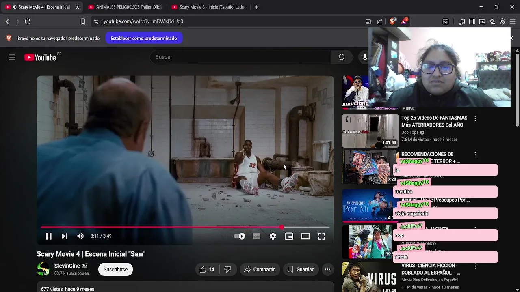Screen dimensions: 520x292
Task: Open a new browser tab
Action: coord(256,7)
